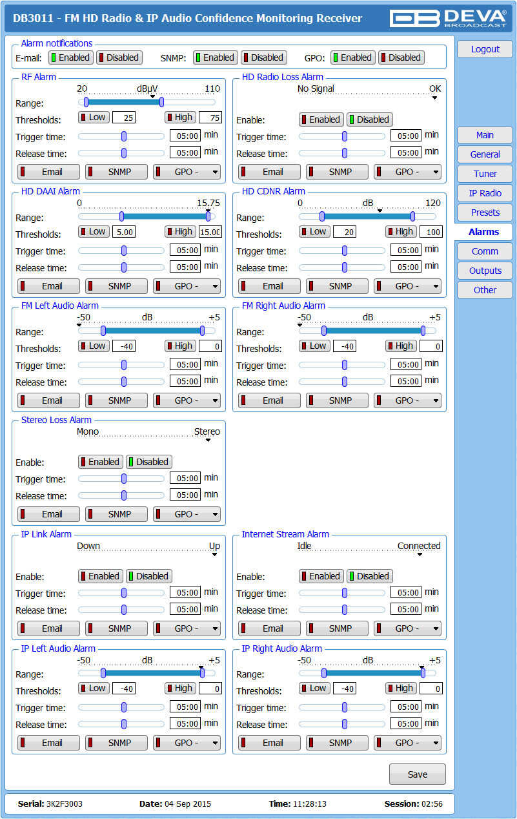Image resolution: width=517 pixels, height=819 pixels.
Task: Toggle Email for HD DAAI Alarm
Action: (48, 286)
